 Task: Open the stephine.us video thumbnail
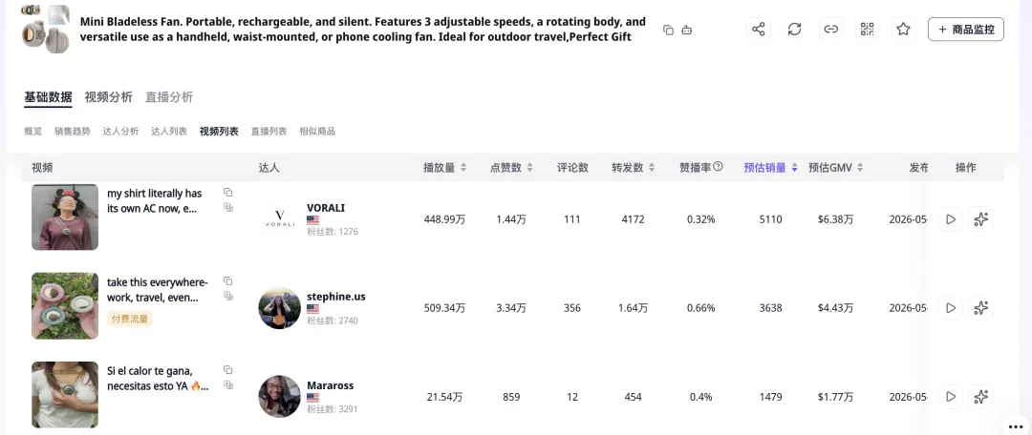point(65,306)
